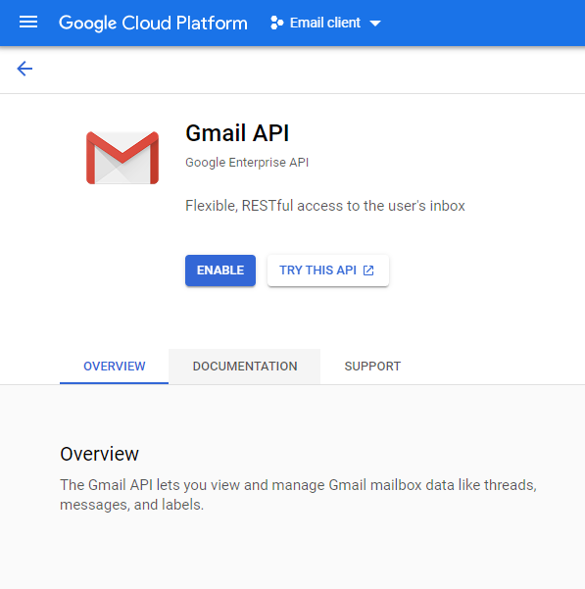Expand the Email client project dropdown arrow
This screenshot has height=589, width=585.
click(x=375, y=24)
